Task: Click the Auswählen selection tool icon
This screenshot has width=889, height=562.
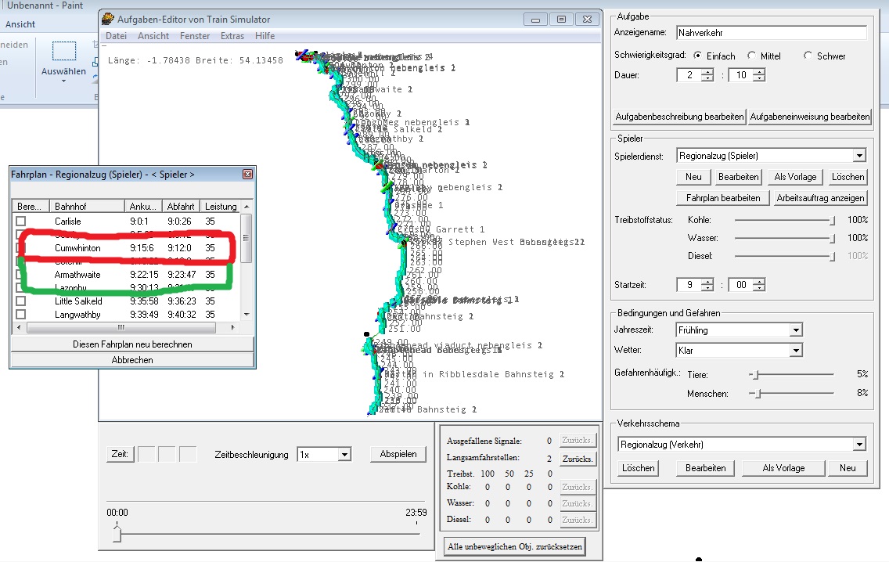Action: click(x=63, y=52)
